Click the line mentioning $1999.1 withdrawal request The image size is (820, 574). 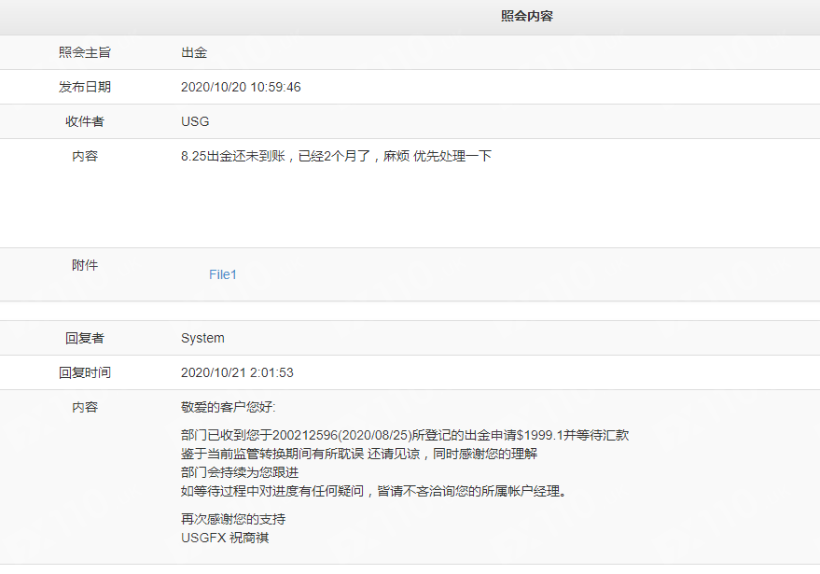(x=405, y=435)
